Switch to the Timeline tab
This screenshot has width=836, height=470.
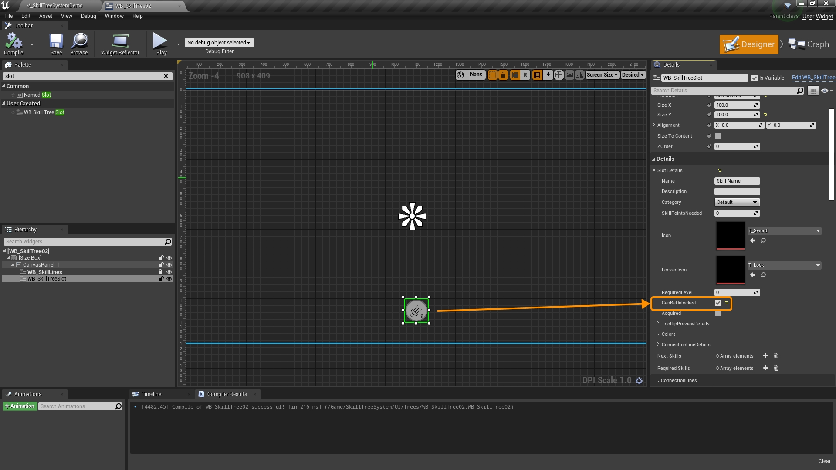point(151,394)
